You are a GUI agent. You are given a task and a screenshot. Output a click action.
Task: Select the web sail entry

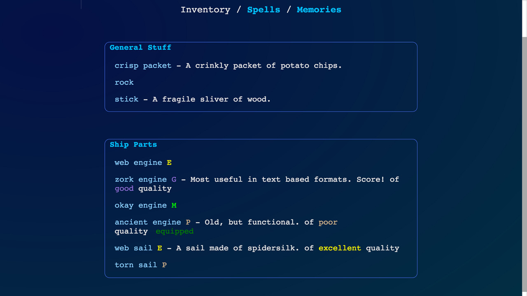(132, 248)
